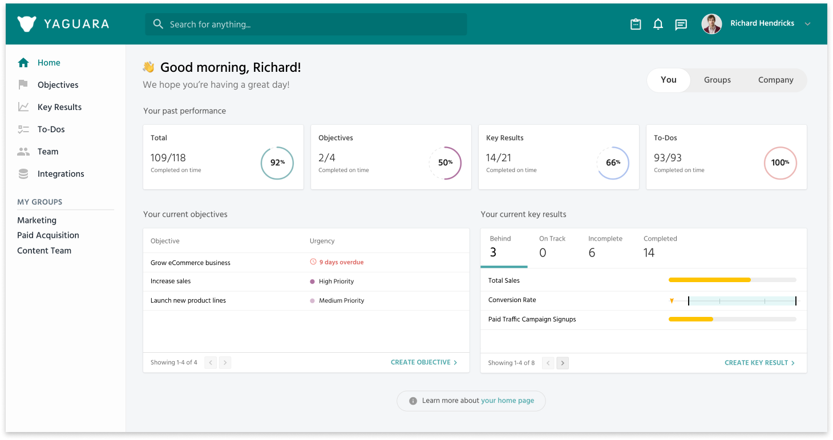Viewport: 833px width, 440px height.
Task: Open Paid Traffic Campaign Signups row
Action: [x=644, y=320]
